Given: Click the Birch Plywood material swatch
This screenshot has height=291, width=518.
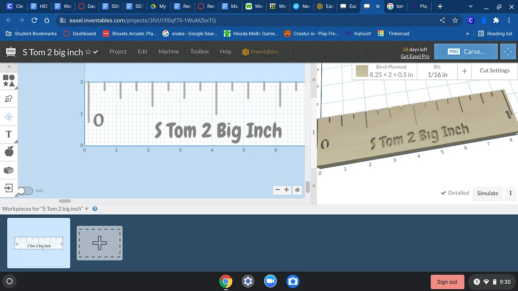Looking at the screenshot, I should pos(362,71).
